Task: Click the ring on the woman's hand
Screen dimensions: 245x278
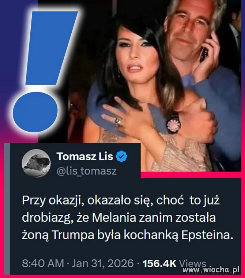Action: (x=118, y=122)
